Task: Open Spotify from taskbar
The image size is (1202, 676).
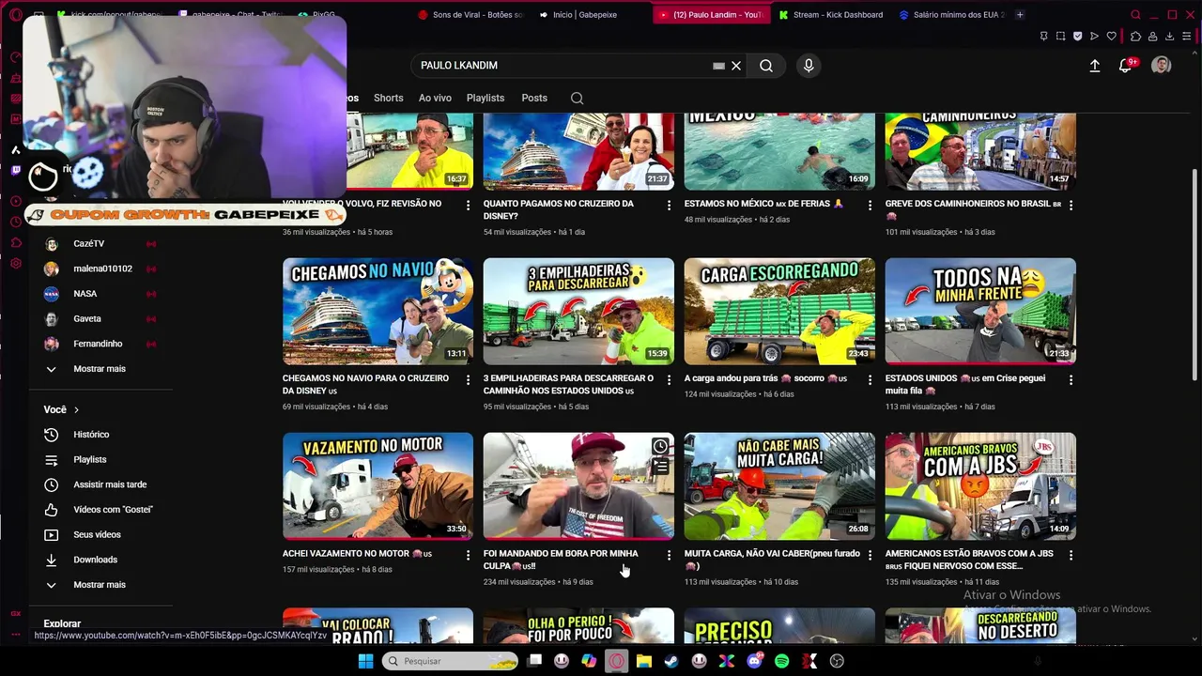Action: point(781,661)
